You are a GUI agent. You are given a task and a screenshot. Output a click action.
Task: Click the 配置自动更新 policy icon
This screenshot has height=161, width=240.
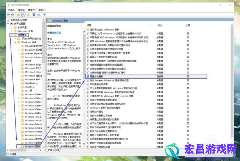click(88, 77)
